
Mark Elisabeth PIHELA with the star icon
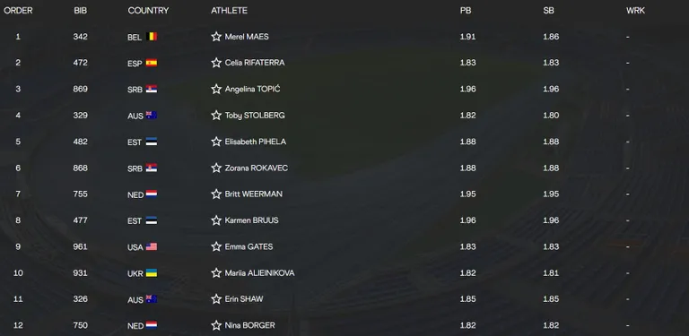point(216,142)
